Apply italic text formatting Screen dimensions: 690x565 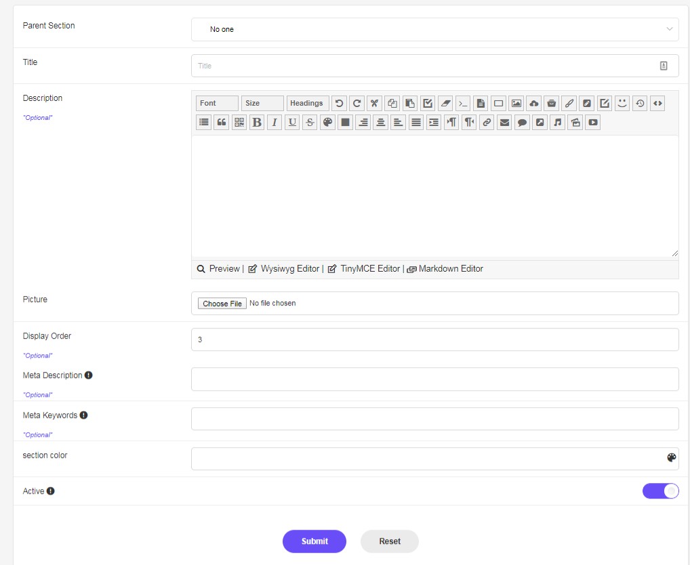[275, 122]
